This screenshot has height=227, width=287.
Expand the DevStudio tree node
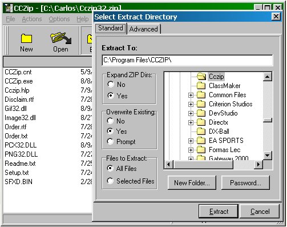[x=191, y=113]
